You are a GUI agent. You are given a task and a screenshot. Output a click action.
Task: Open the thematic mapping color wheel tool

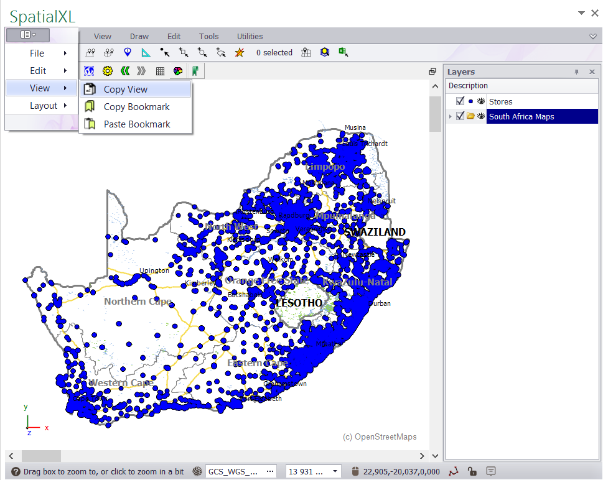coord(178,70)
